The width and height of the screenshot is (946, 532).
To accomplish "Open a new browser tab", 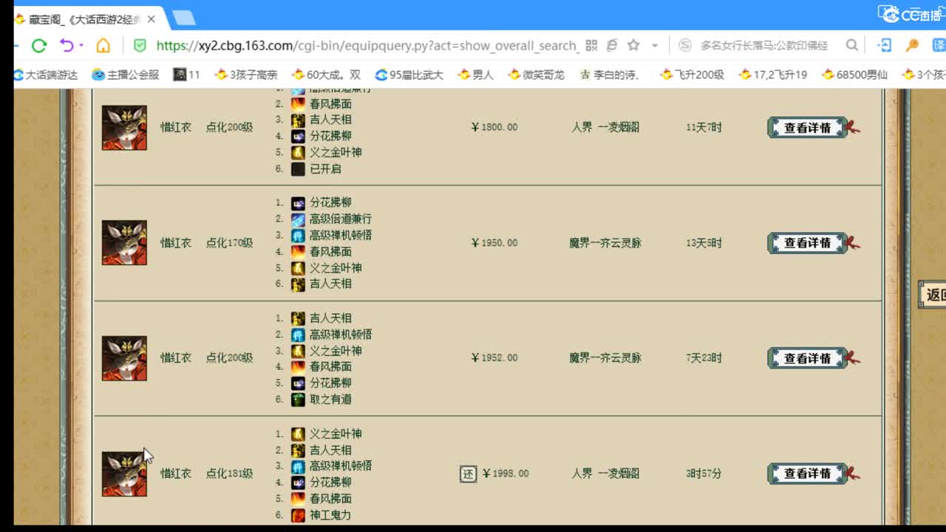I will (183, 18).
